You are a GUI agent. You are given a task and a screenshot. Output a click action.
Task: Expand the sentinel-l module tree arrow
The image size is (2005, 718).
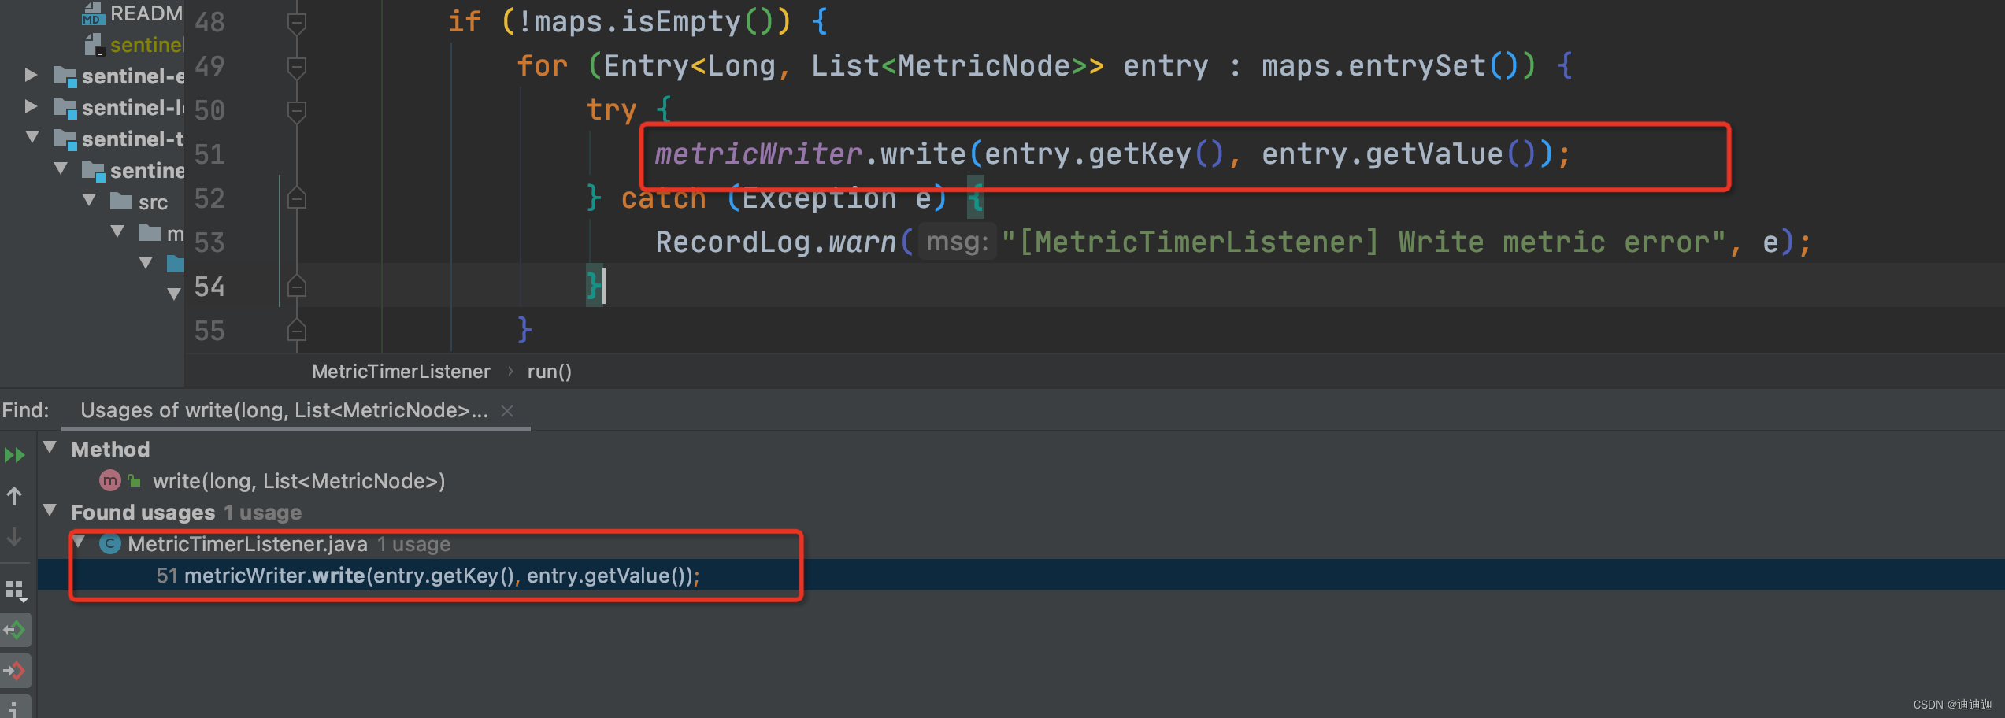[x=31, y=106]
